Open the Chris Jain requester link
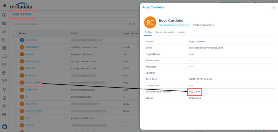The width and height of the screenshot is (278, 132). pyautogui.click(x=31, y=68)
